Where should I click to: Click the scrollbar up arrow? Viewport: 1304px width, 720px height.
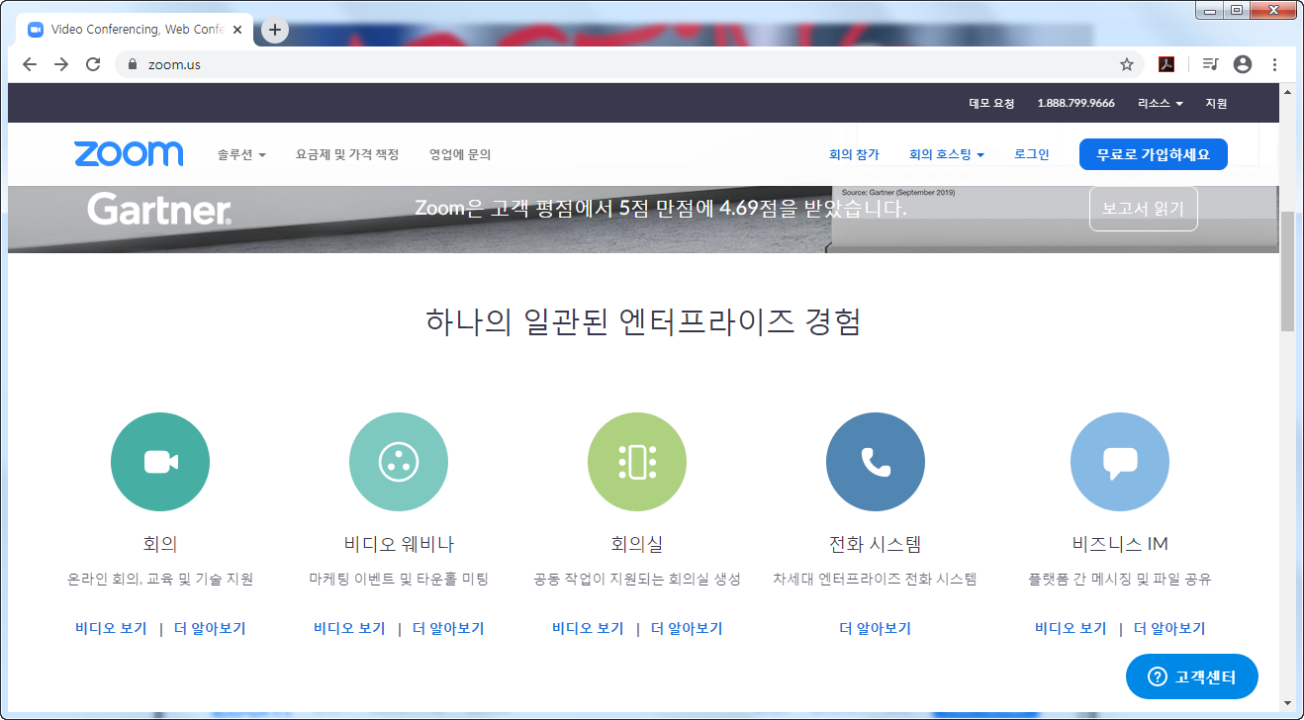(x=1287, y=91)
